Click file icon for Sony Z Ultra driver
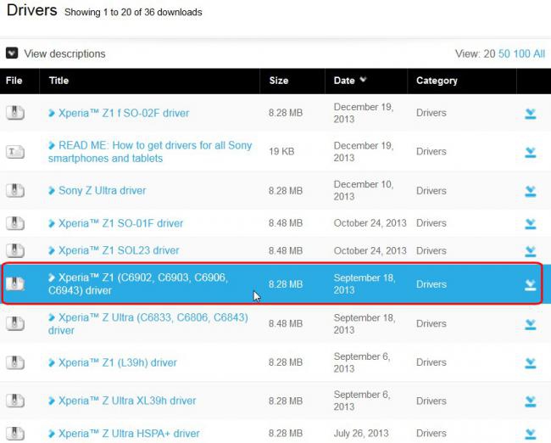Viewport: 551px width, 443px height. [15, 190]
